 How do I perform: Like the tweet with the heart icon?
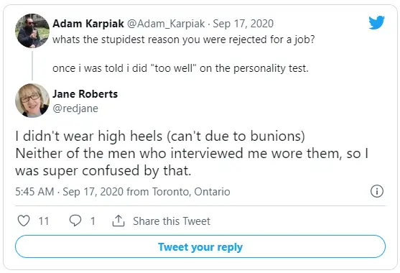pyautogui.click(x=24, y=221)
